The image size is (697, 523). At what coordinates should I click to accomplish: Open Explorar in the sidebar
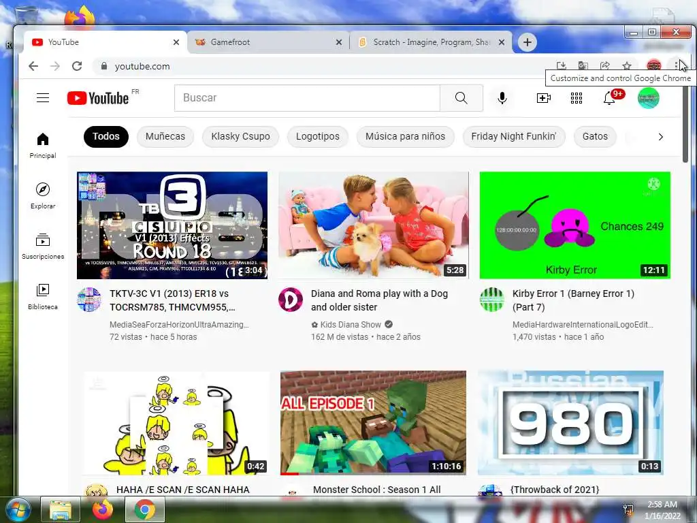(x=43, y=195)
